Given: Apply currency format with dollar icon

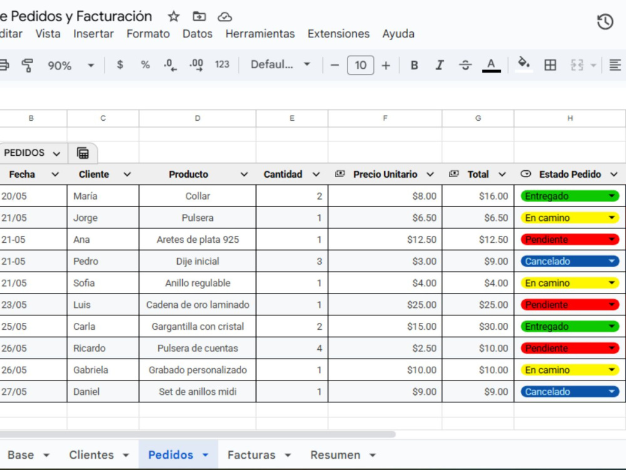Looking at the screenshot, I should [x=120, y=64].
